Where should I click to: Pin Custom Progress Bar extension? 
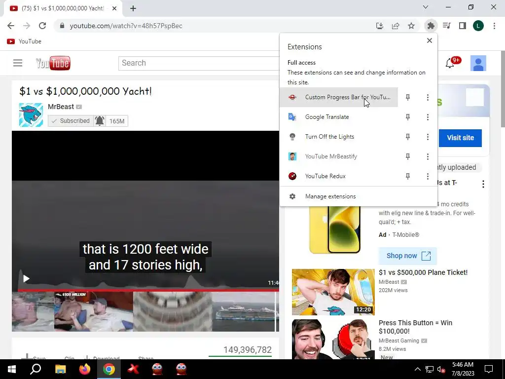408,97
